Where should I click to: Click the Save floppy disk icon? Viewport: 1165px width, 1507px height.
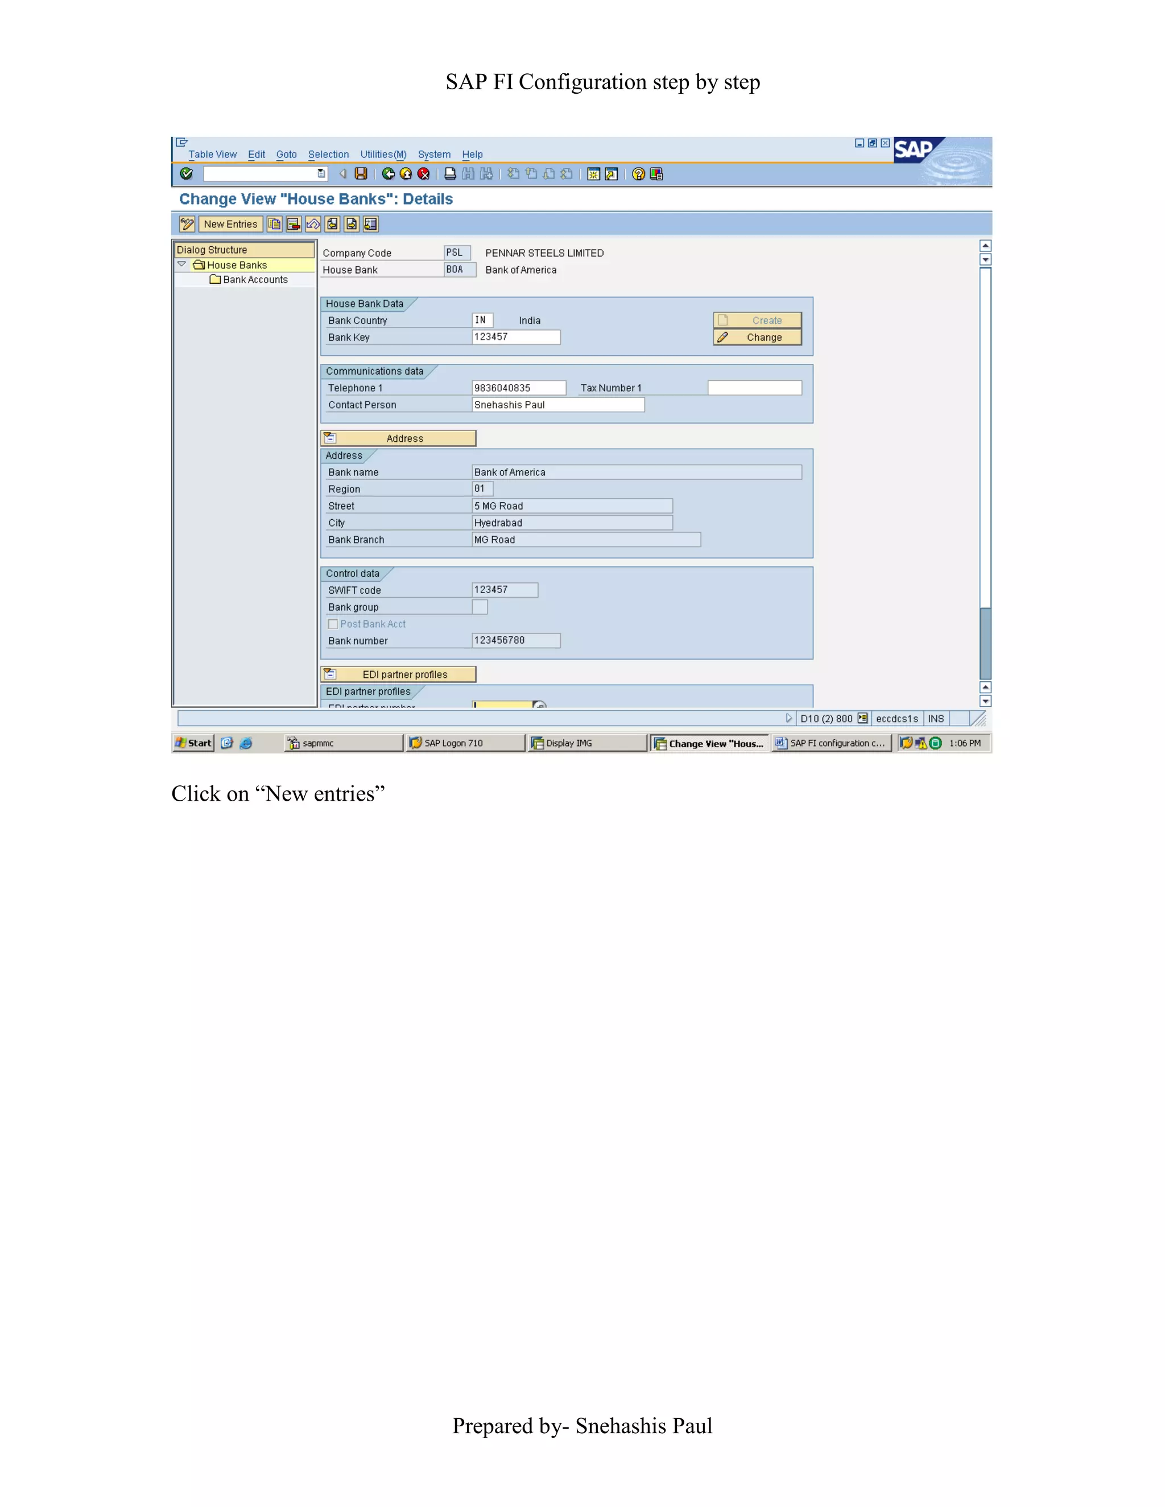click(361, 174)
